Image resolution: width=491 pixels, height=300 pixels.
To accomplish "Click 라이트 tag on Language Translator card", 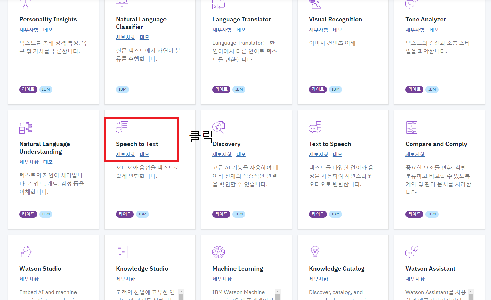I will pyautogui.click(x=221, y=90).
